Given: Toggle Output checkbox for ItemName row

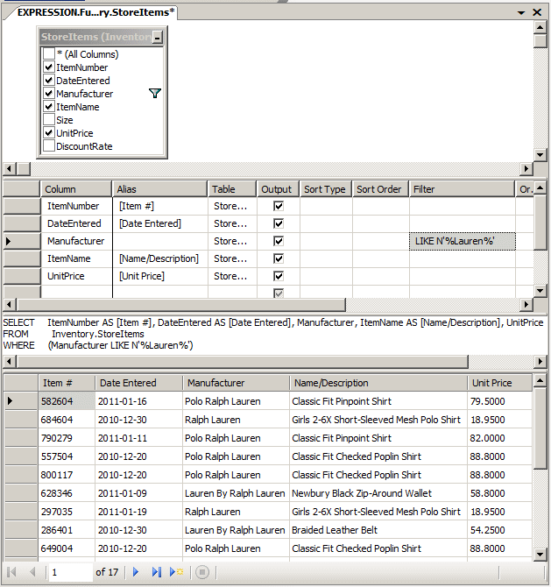Looking at the screenshot, I should coord(279,258).
